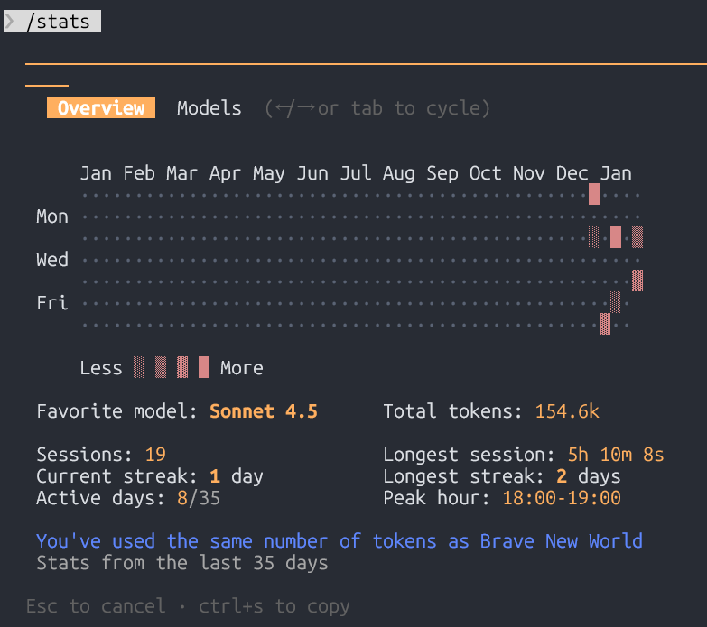Click the shaded cell in the Friday row
Screen dimensions: 707x627
616,302
